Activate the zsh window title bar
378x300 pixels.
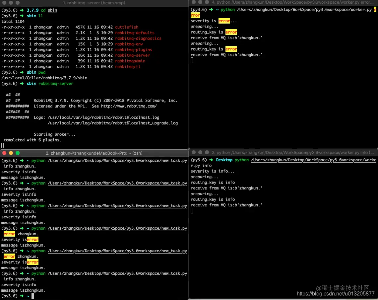(x=94, y=153)
